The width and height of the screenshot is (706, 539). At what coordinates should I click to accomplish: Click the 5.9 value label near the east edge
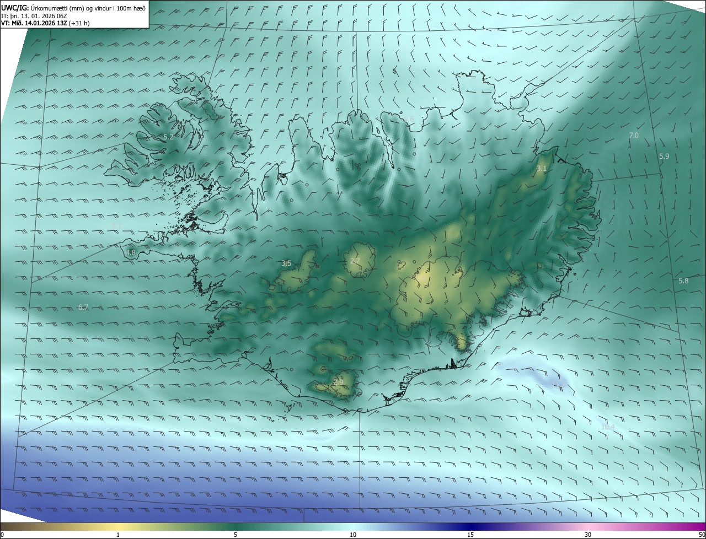tap(664, 157)
